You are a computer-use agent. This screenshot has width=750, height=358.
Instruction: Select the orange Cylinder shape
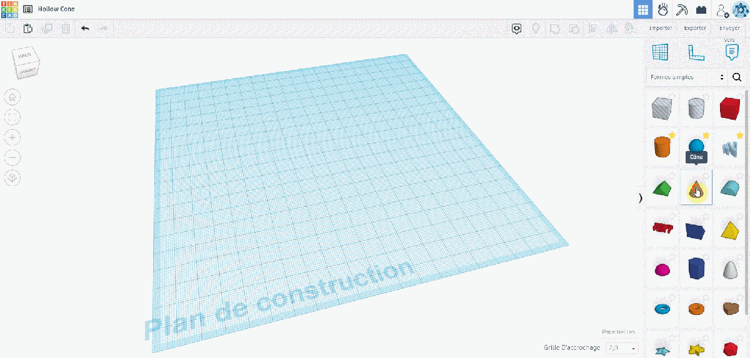coord(661,148)
